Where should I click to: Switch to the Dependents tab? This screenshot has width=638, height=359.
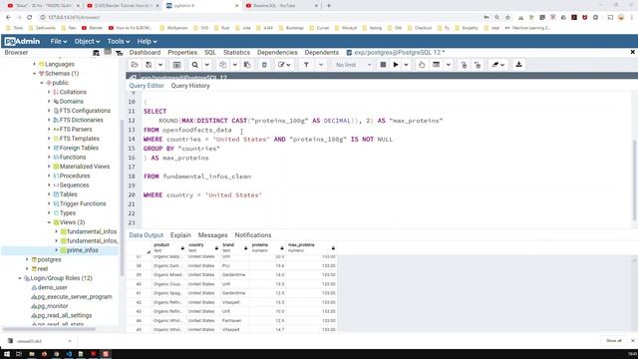tap(321, 53)
